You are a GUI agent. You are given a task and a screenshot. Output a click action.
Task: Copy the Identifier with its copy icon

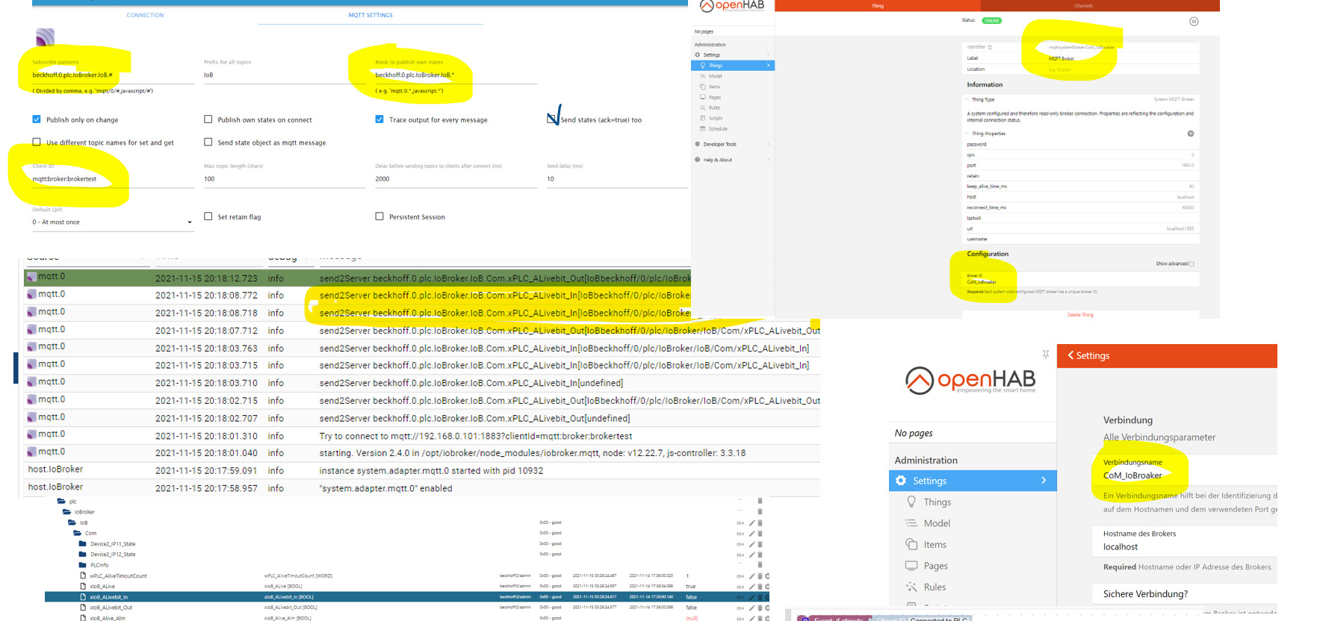point(991,47)
